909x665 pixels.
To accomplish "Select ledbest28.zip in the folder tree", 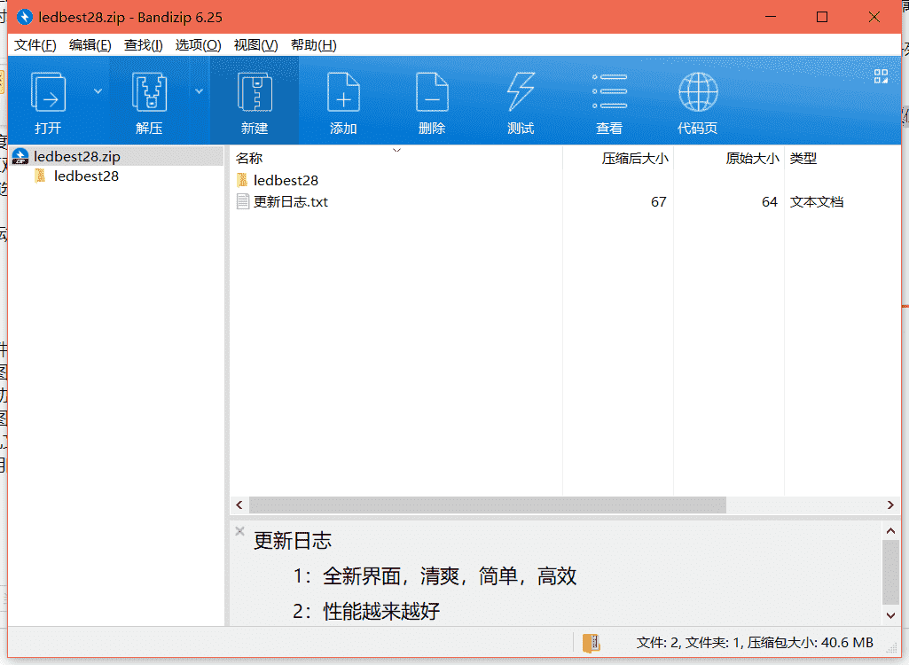I will click(x=116, y=157).
